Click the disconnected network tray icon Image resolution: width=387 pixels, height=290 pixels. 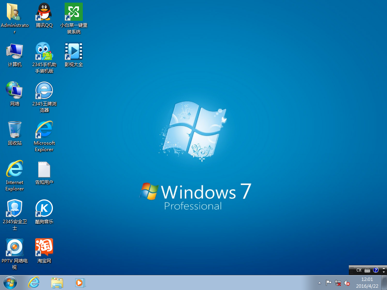pyautogui.click(x=338, y=283)
